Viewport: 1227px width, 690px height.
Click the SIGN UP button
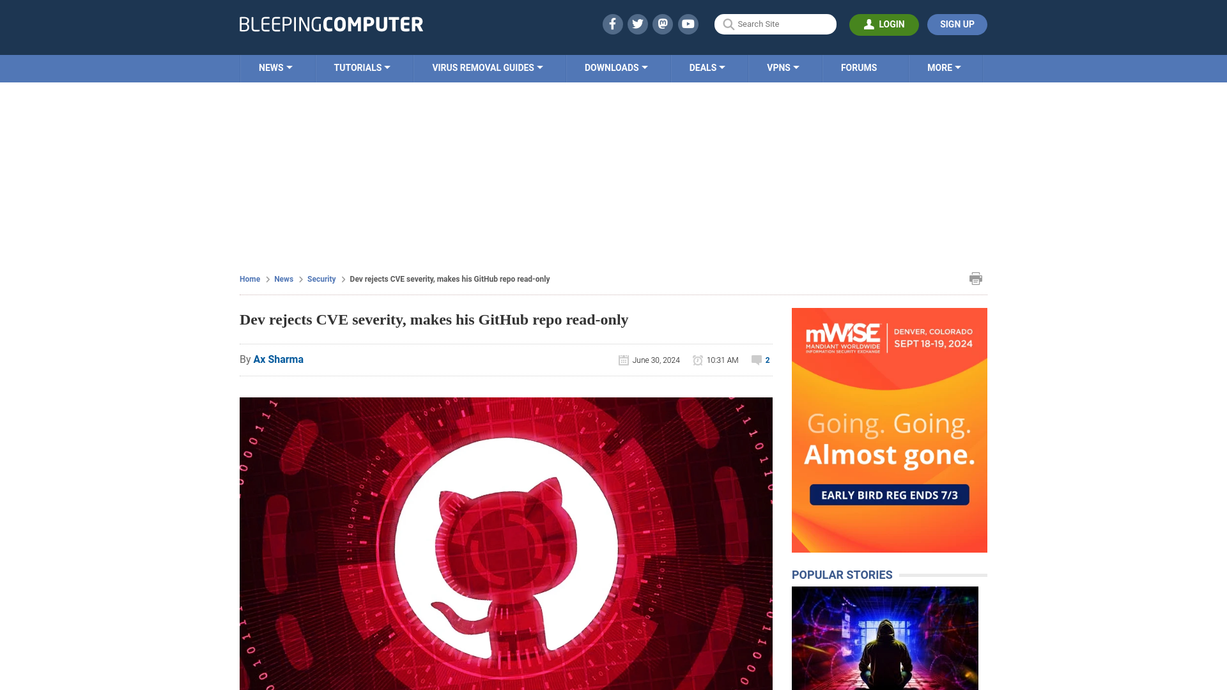pyautogui.click(x=957, y=24)
